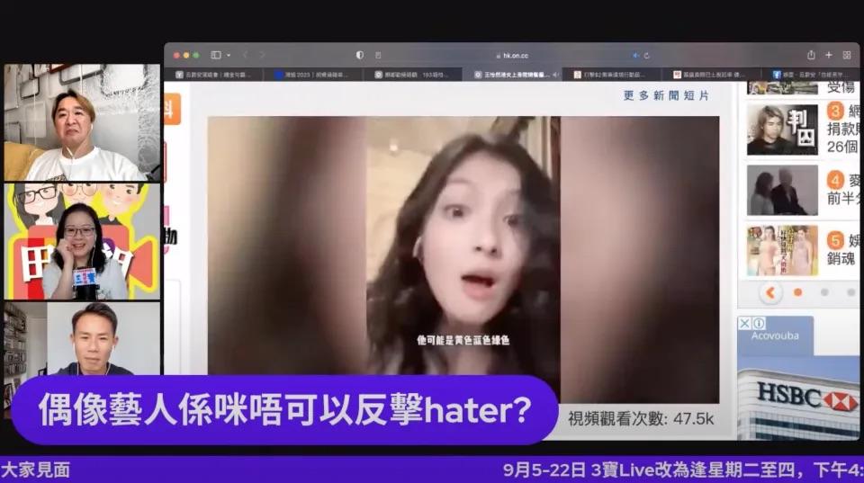Open the sidebar tab group dropdown arrow

pyautogui.click(x=229, y=55)
